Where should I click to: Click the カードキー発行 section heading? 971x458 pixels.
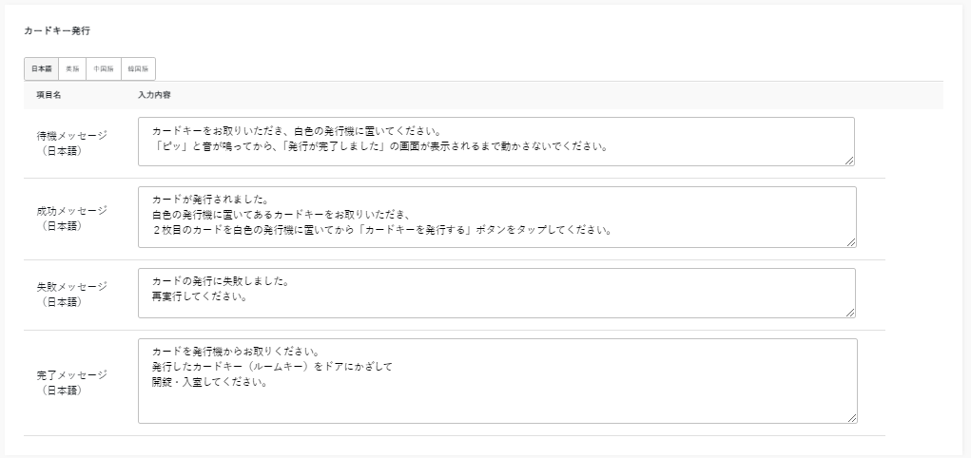(57, 30)
